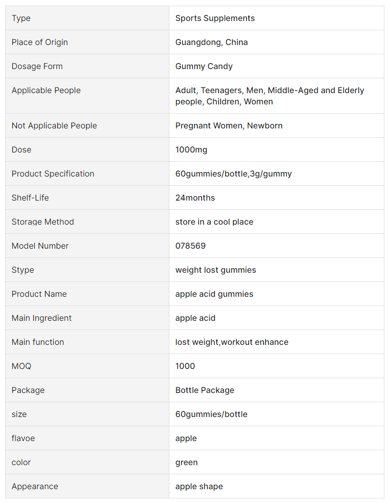Click the Guangdong, China text
This screenshot has height=503, width=390.
point(211,42)
